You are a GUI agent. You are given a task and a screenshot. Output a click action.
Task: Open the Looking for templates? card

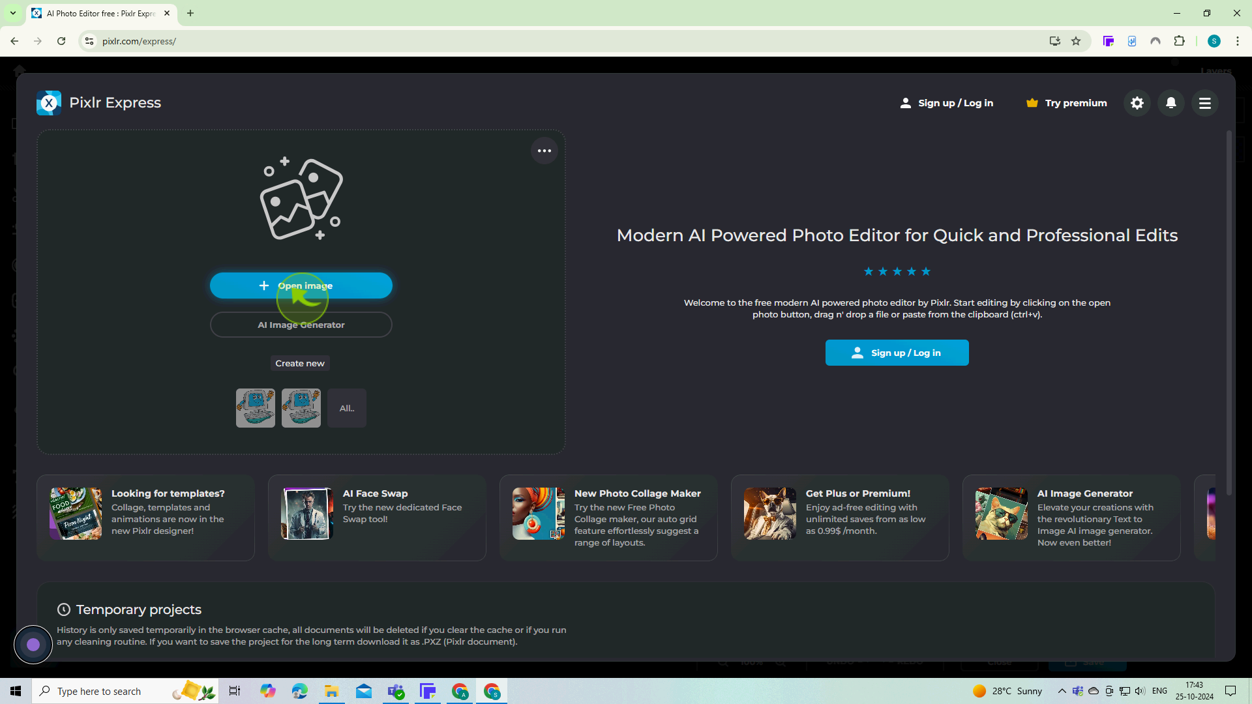pos(145,518)
